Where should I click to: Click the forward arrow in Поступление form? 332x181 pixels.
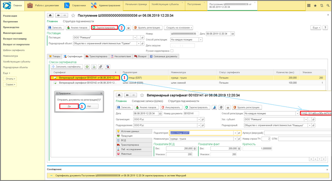click(65, 15)
